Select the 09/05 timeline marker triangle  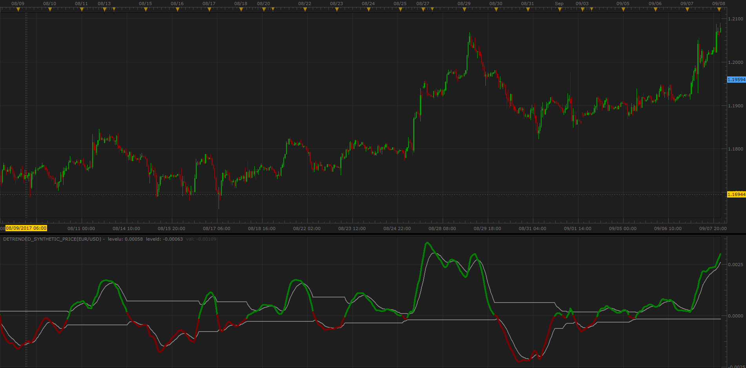[x=623, y=9]
